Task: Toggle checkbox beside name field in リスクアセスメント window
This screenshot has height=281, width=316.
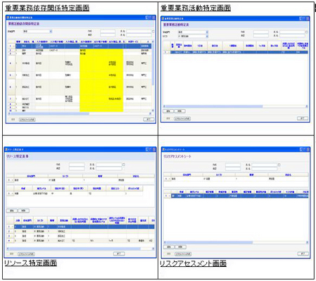Action: pos(279,165)
